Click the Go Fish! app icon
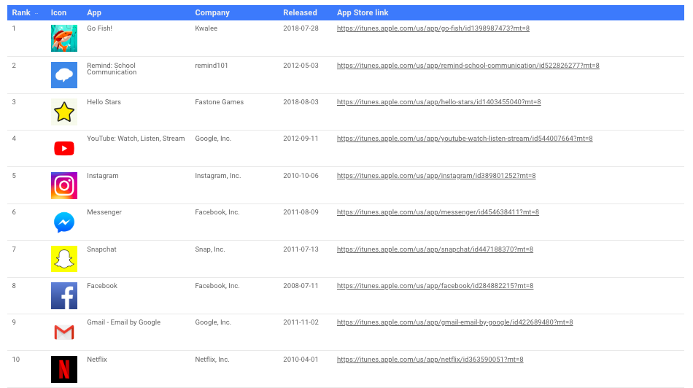 point(64,38)
